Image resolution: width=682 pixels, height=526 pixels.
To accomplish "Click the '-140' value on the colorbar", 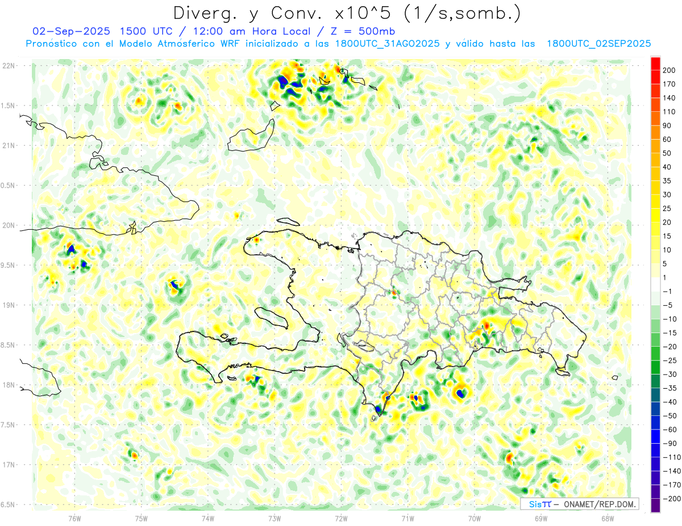I will (671, 471).
